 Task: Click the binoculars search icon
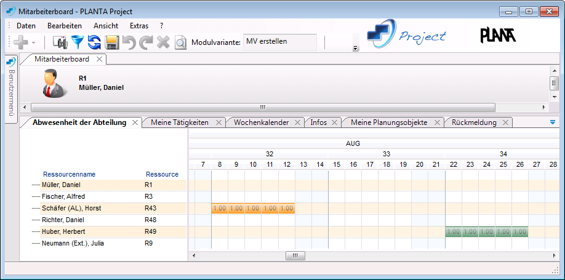[60, 42]
